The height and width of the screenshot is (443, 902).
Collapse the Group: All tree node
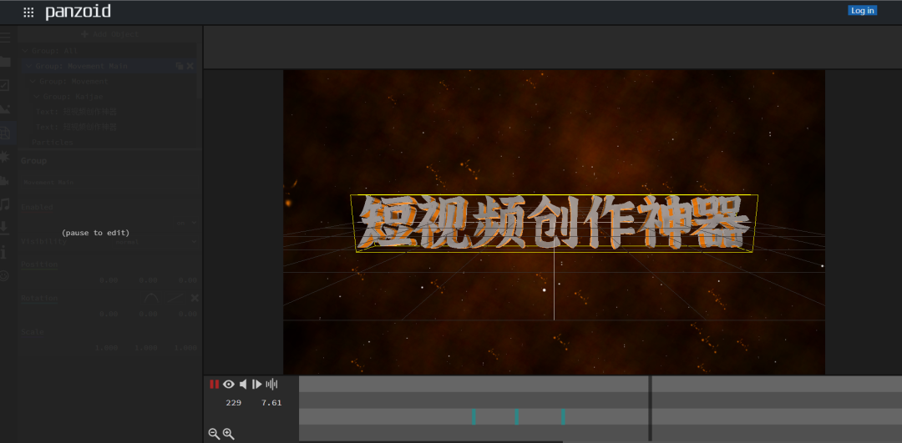coord(27,51)
